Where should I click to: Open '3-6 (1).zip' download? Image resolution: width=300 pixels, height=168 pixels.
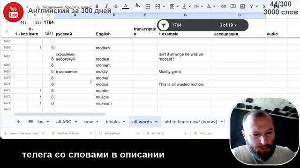205,133
